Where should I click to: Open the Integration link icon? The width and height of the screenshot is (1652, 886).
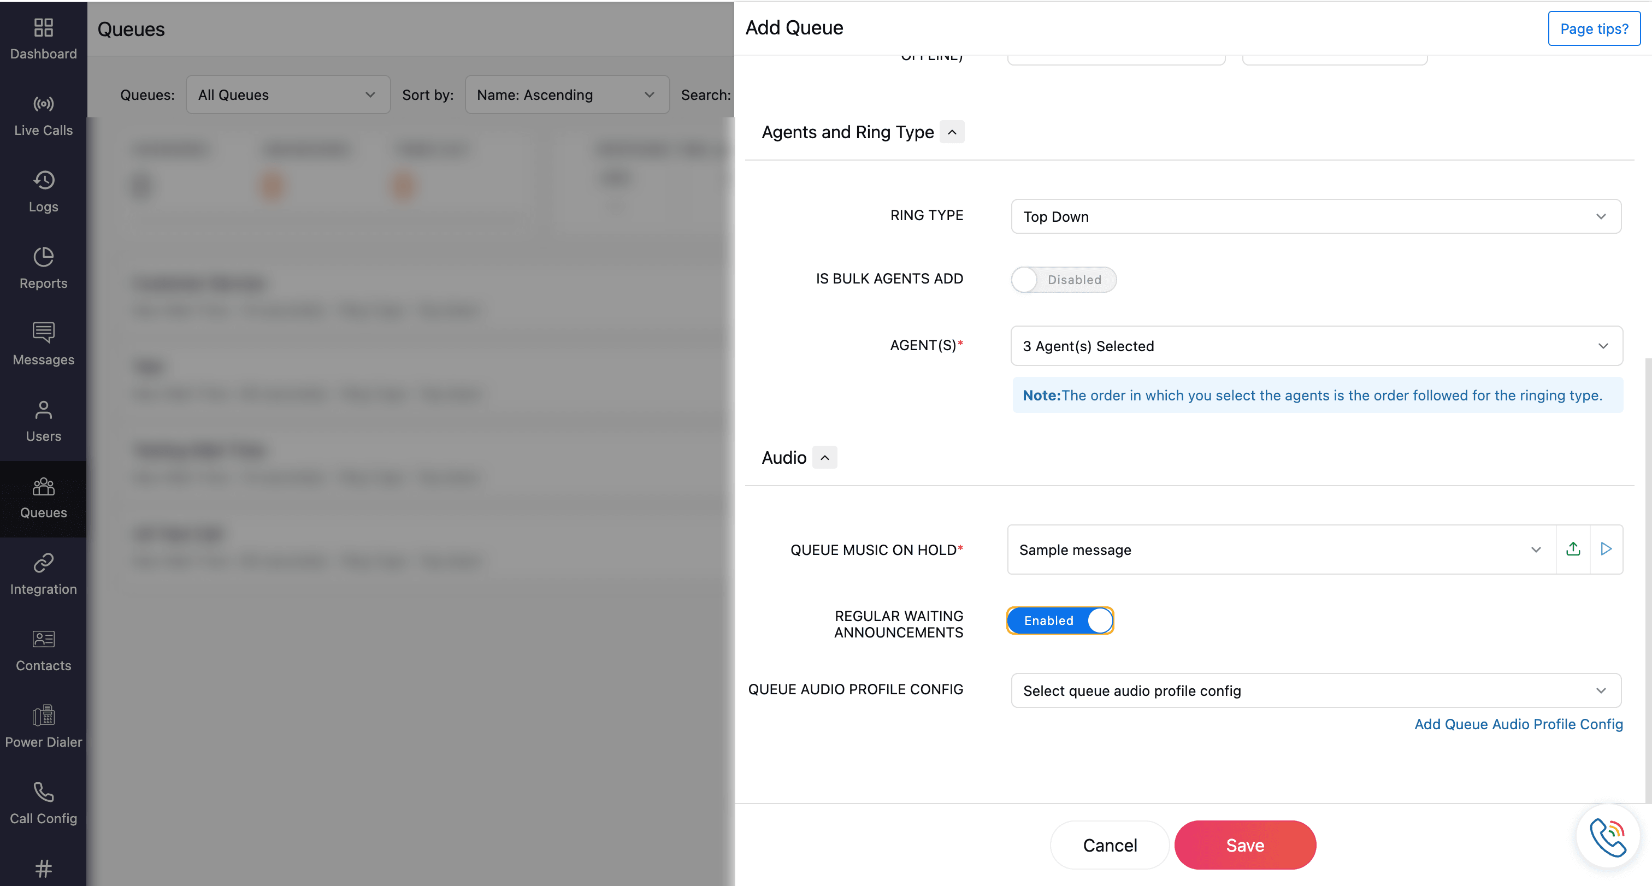[x=43, y=563]
